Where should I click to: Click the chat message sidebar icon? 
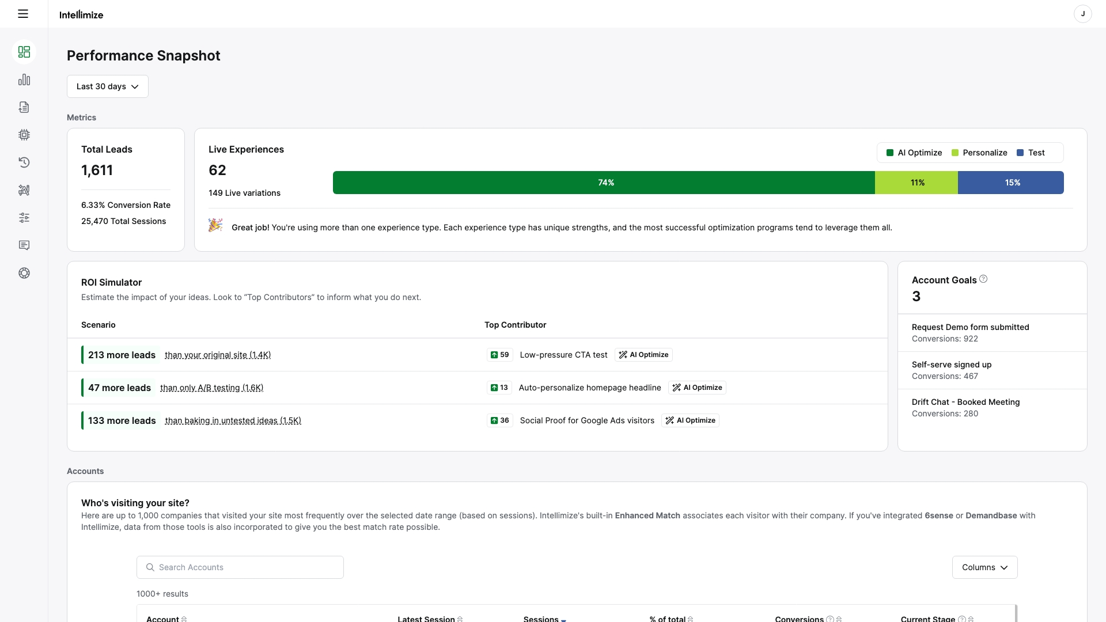click(24, 245)
